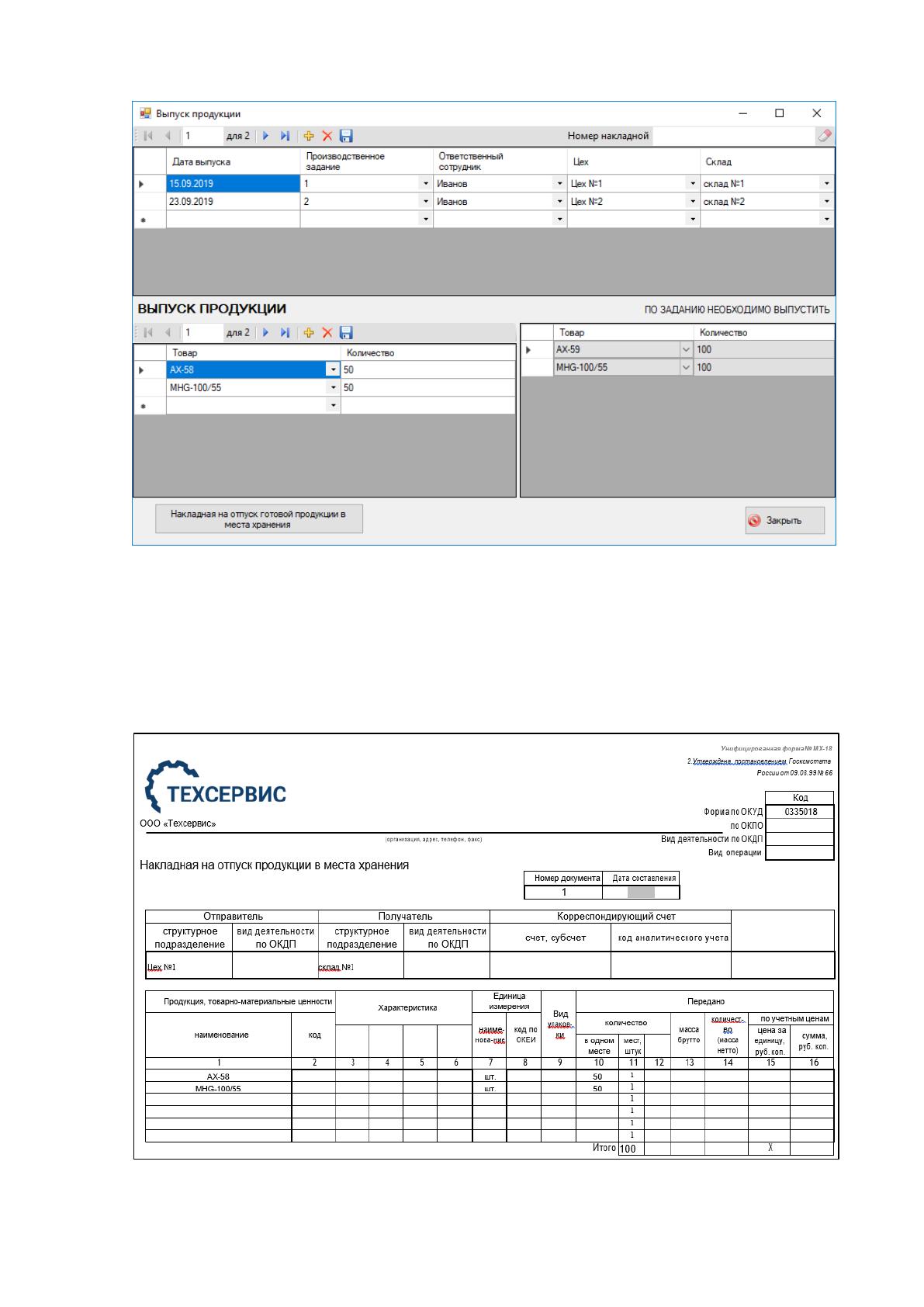Select the 23.09.2019 release date cell

click(234, 202)
